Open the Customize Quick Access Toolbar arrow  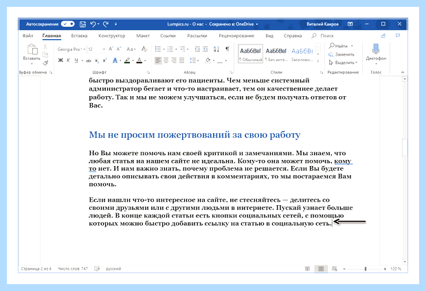[x=115, y=24]
